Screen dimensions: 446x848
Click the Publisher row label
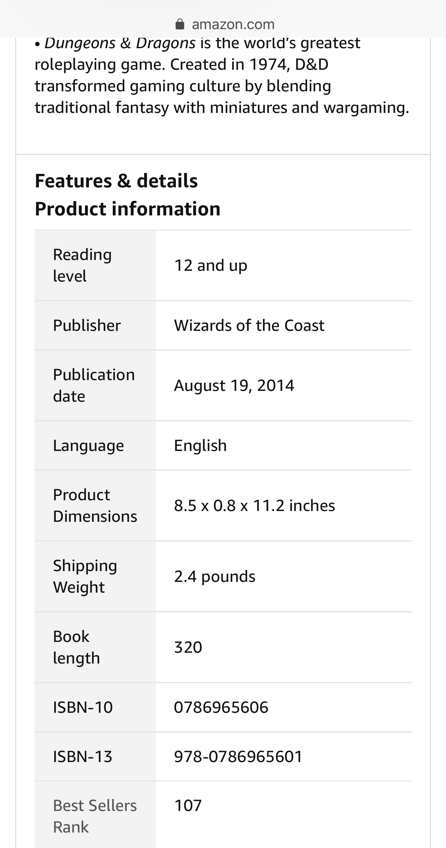(87, 325)
